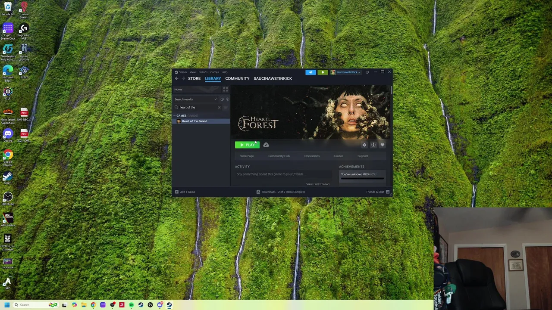Viewport: 552px width, 310px height.
Task: Click the Steam Cloud status icon
Action: point(266,145)
